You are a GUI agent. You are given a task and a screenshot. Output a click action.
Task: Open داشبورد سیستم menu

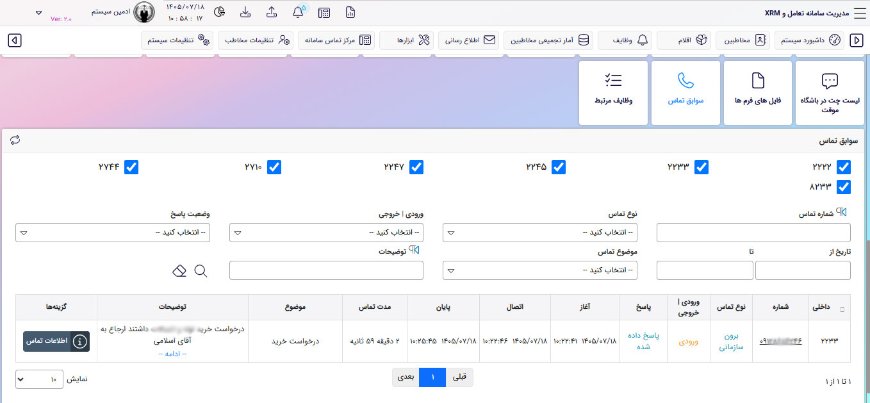(809, 40)
